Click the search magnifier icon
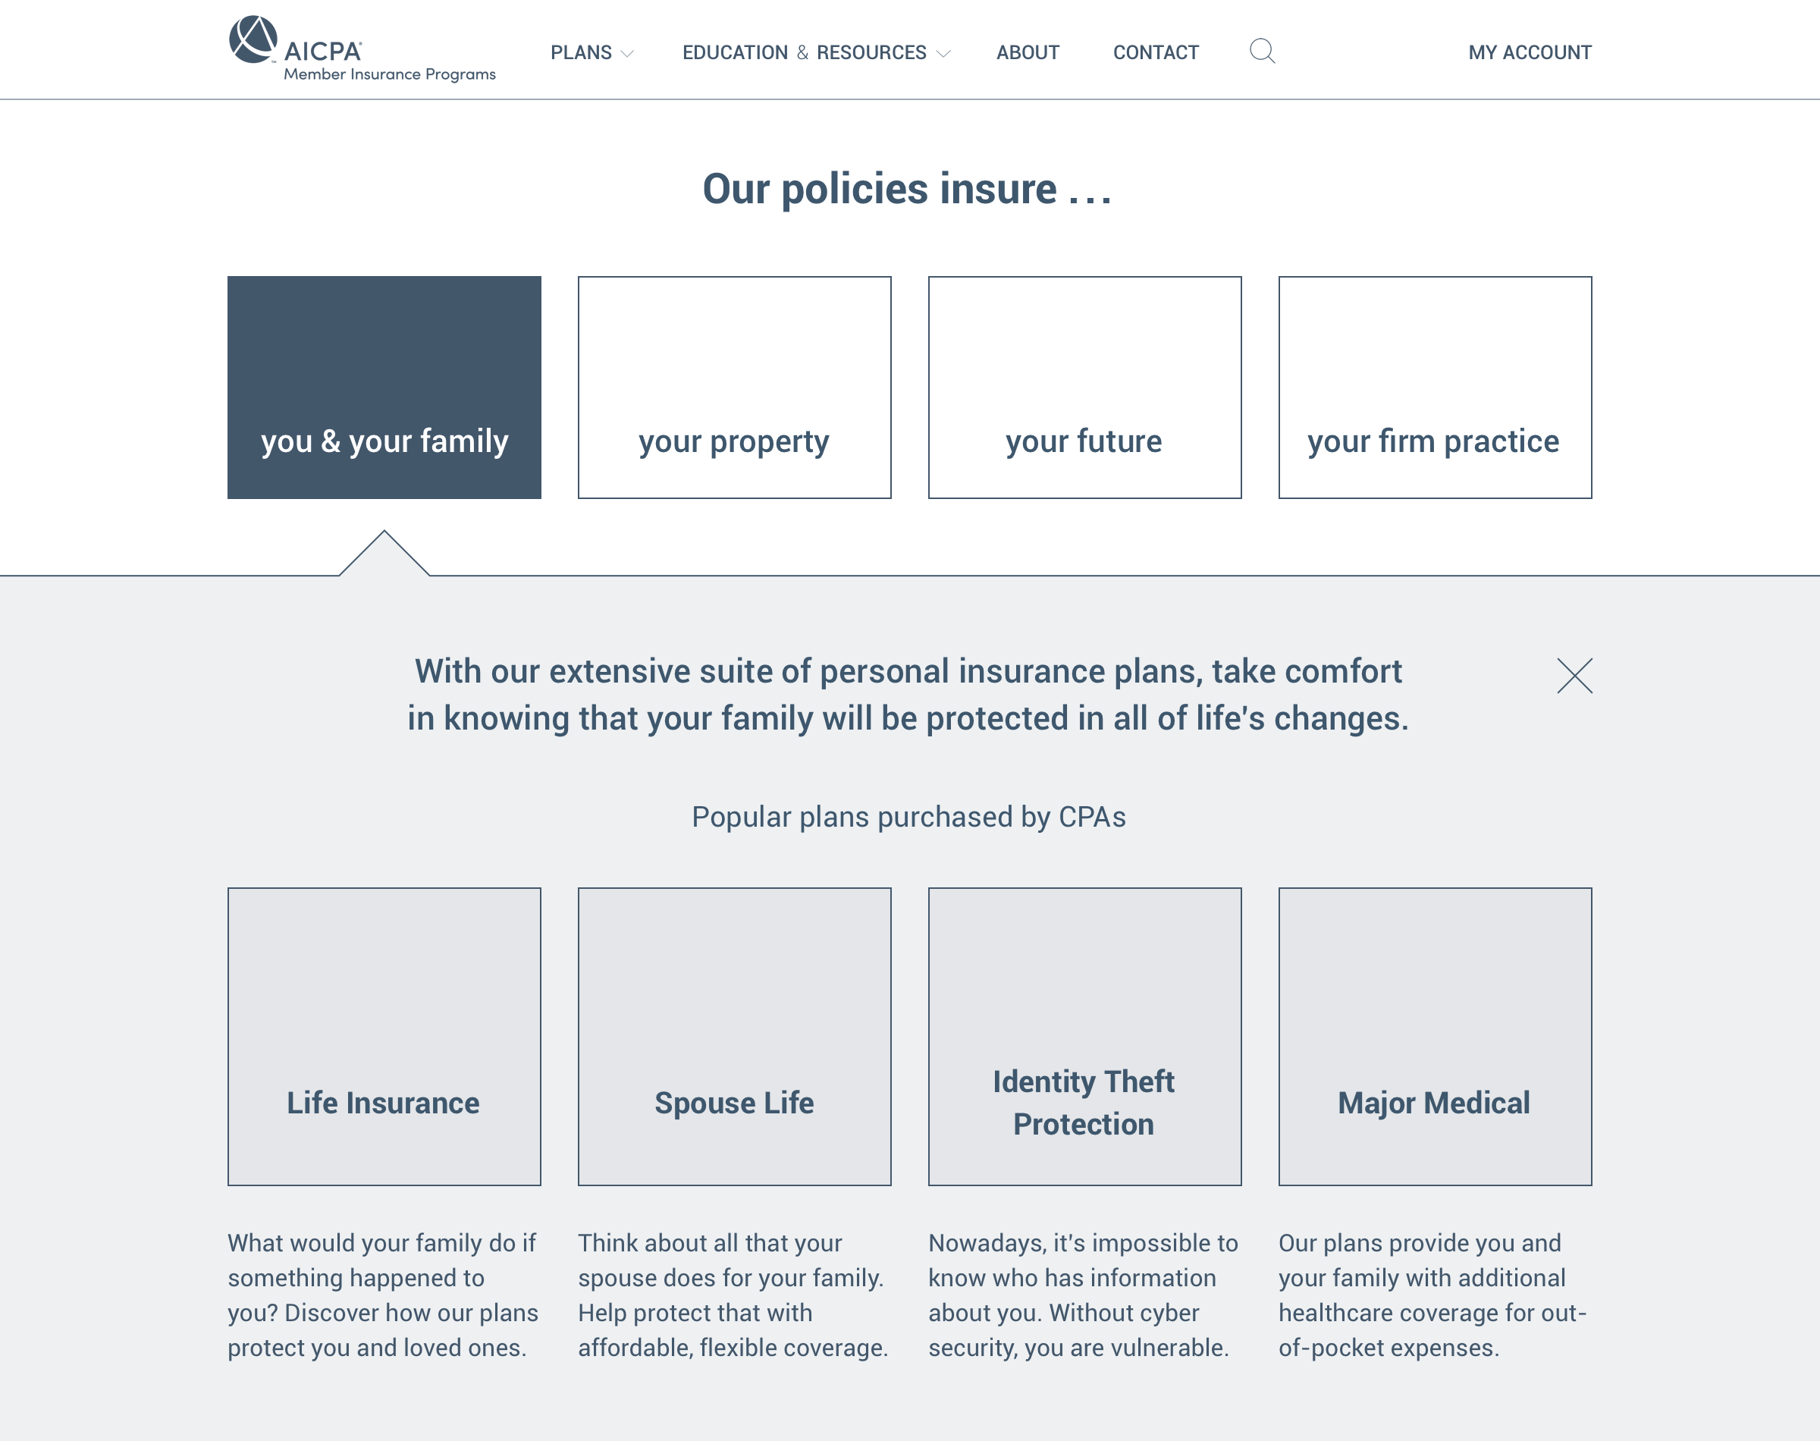 click(x=1262, y=52)
